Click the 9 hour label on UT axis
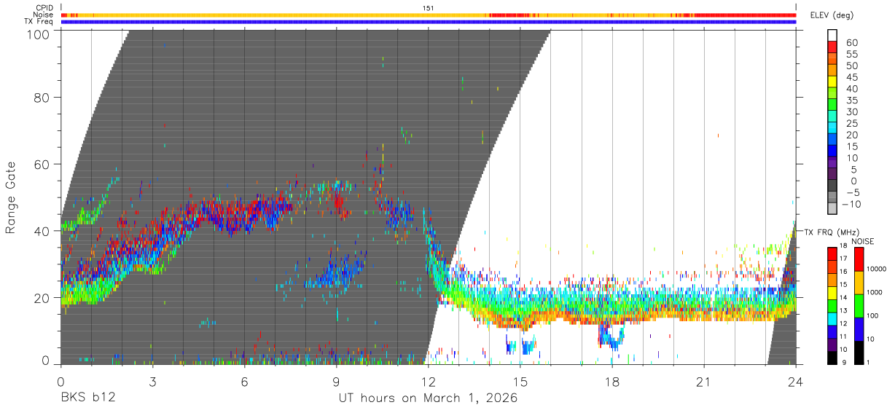 (337, 382)
